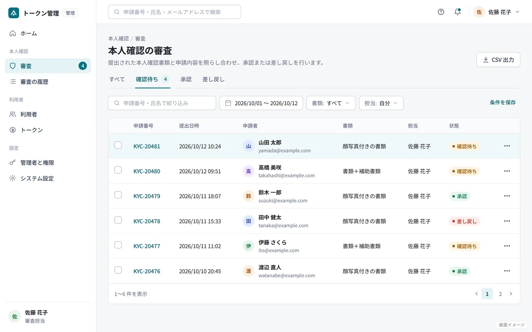Open 審査の履歴 in sidebar
532x332 pixels.
coord(48,82)
